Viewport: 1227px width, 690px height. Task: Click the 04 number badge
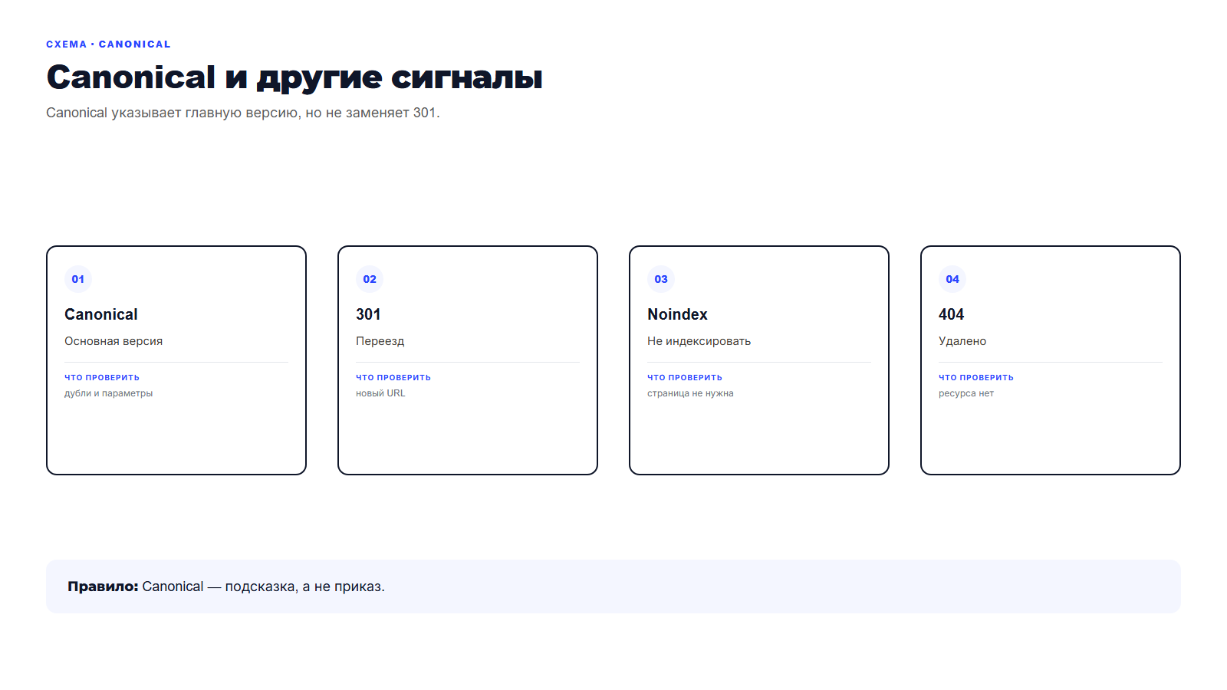(x=952, y=279)
